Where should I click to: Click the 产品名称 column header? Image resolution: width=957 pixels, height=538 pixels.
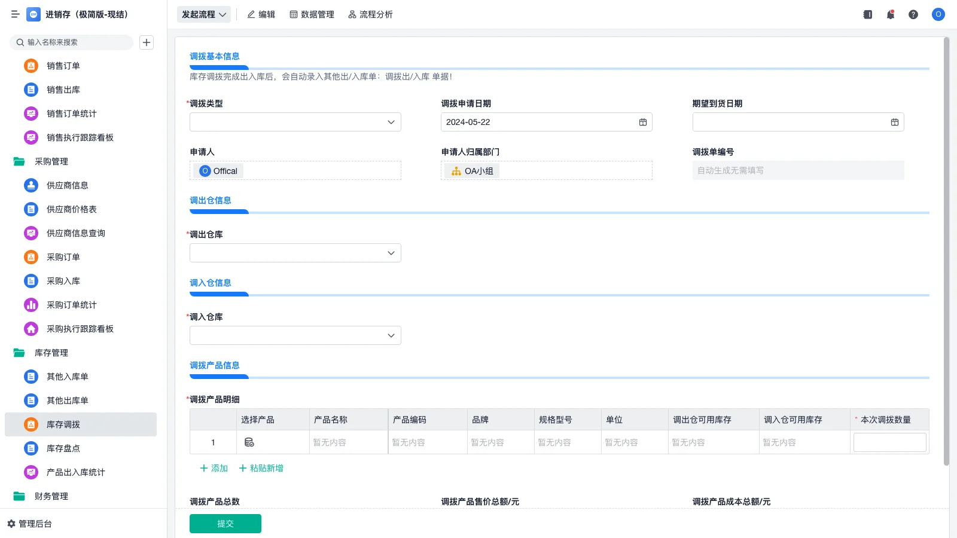(349, 420)
